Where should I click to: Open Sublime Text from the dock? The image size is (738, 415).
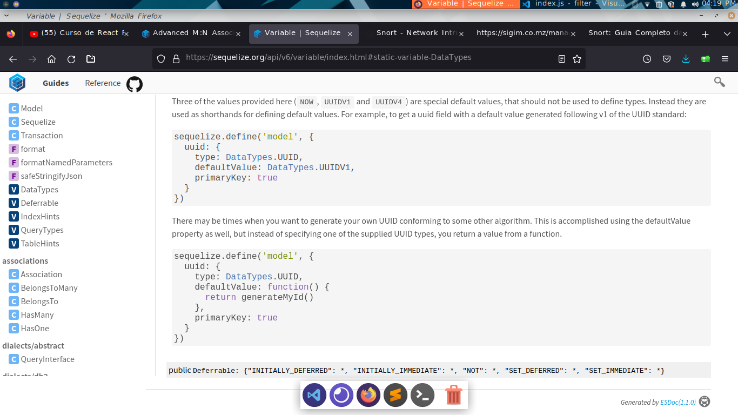[x=395, y=395]
